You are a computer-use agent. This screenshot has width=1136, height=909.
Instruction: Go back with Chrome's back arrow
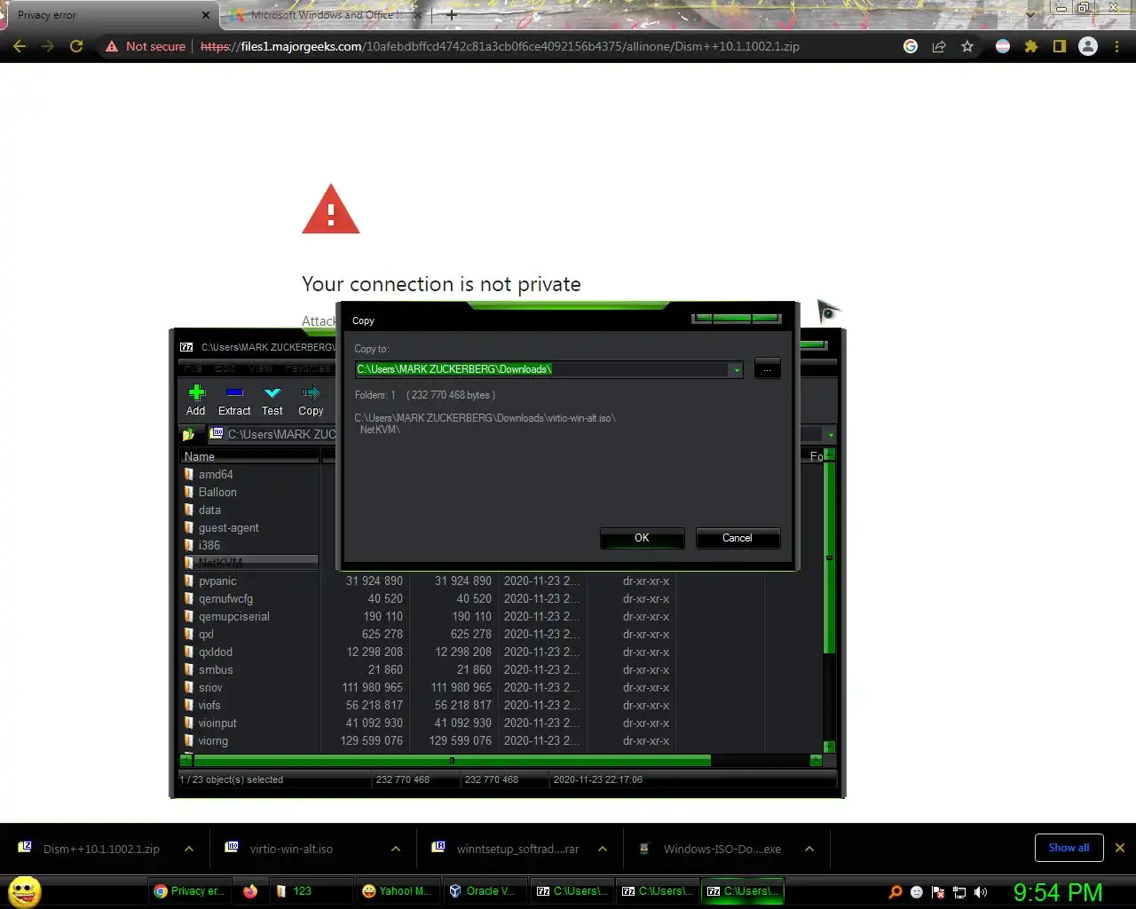[20, 46]
